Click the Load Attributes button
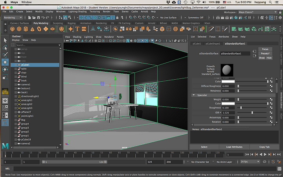283x177 pixels. (234, 147)
